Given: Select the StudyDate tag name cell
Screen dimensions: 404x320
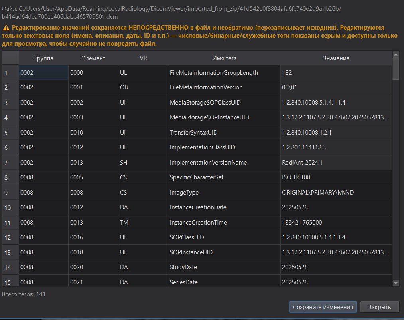Looking at the screenshot, I should (224, 267).
